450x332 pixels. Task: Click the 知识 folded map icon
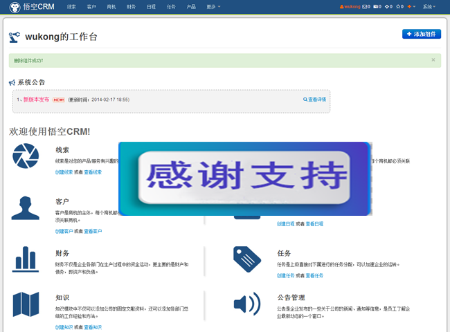(x=26, y=304)
